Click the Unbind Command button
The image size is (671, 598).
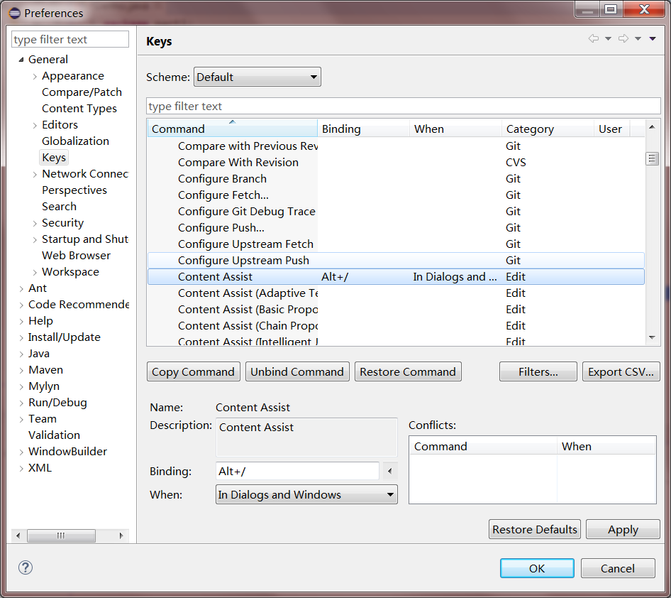[x=297, y=371]
